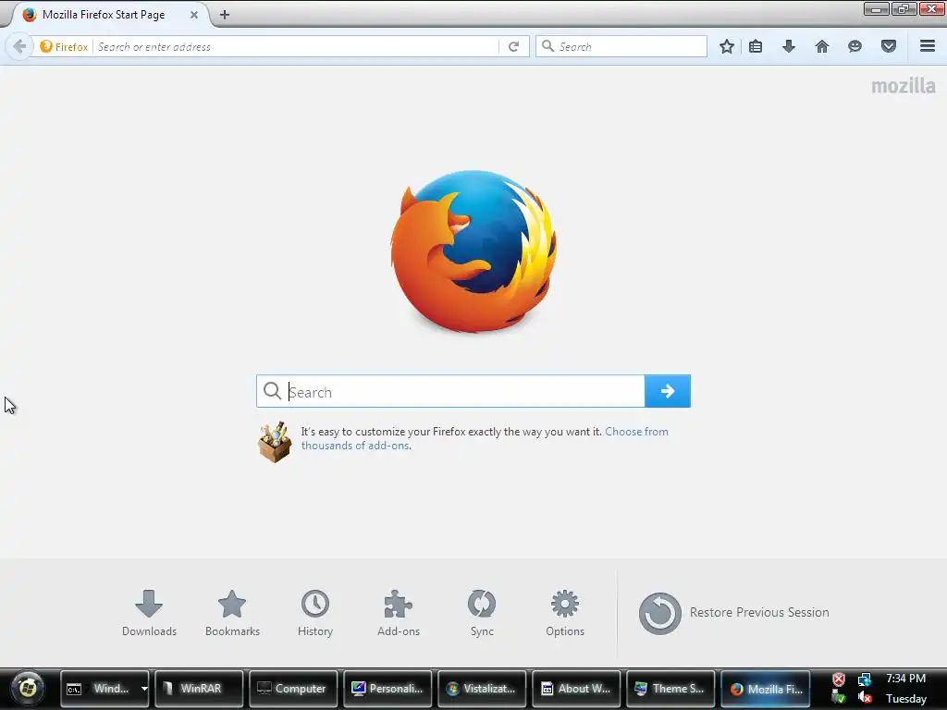
Task: Open the Hello chat smiley icon
Action: click(x=855, y=46)
